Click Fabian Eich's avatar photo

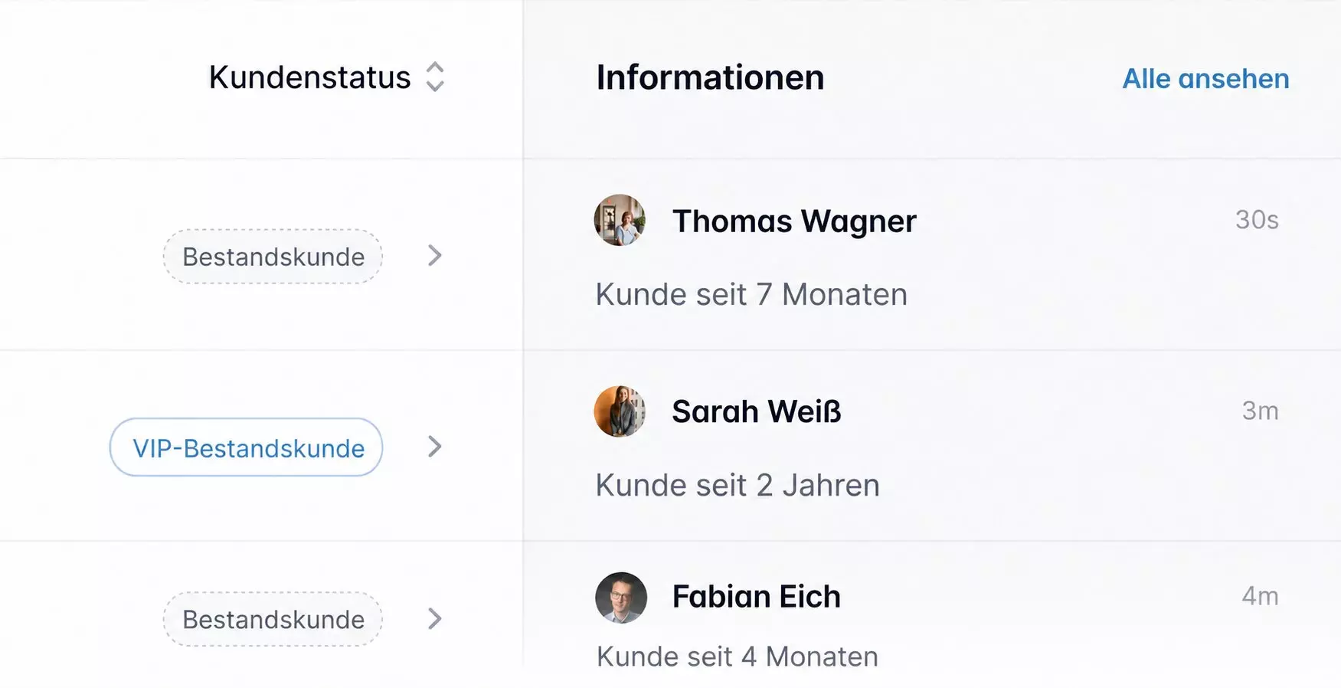(621, 598)
